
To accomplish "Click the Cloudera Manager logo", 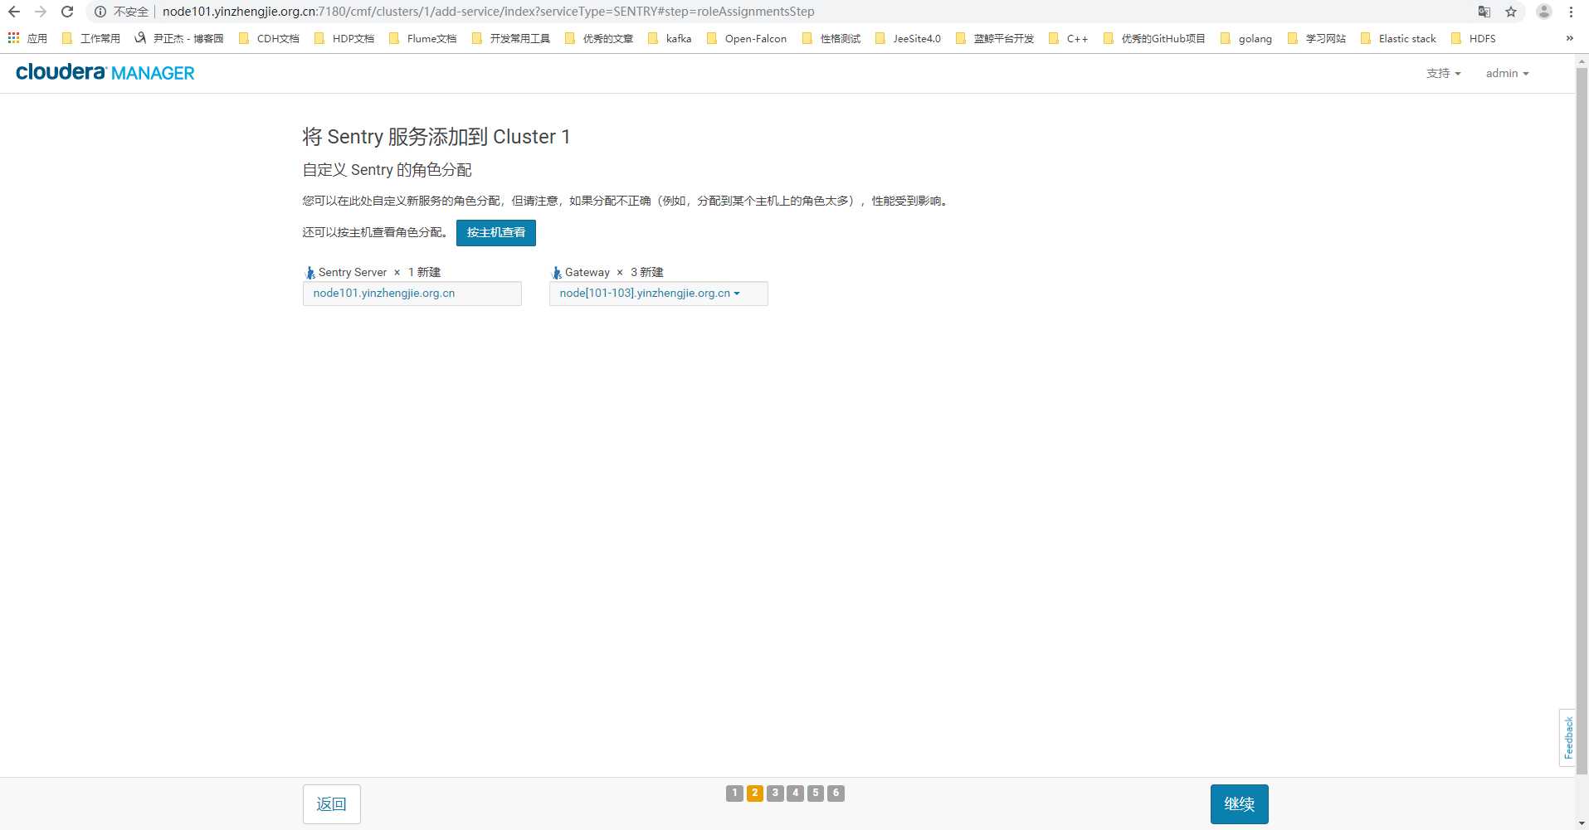I will coord(105,73).
